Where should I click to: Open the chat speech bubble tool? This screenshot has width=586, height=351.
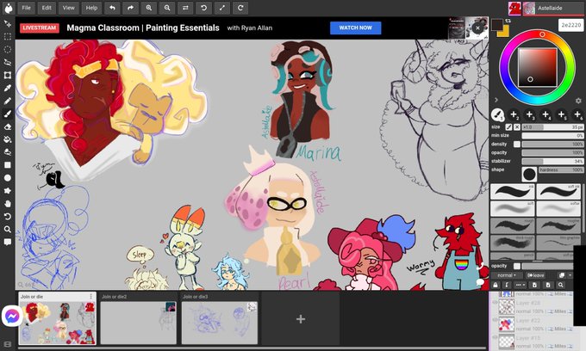8,242
